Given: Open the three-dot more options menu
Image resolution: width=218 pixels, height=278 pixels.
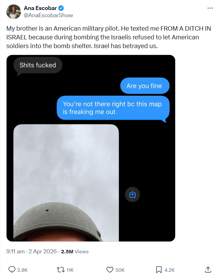Looking at the screenshot, I should click(x=210, y=8).
